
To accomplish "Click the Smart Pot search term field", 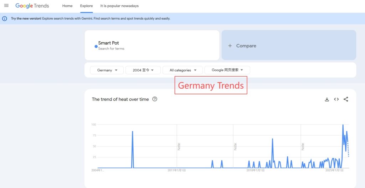I will [x=153, y=45].
